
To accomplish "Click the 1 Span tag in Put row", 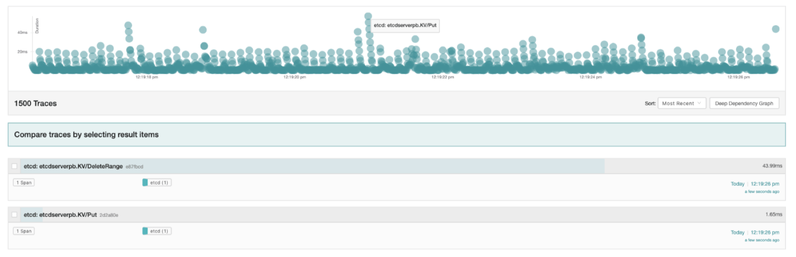I will pyautogui.click(x=24, y=231).
